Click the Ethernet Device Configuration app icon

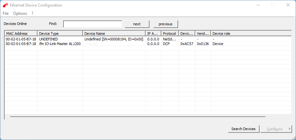click(5, 5)
